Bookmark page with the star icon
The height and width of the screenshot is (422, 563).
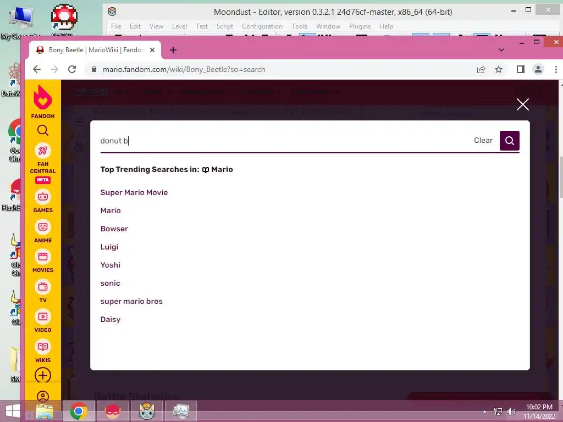498,70
